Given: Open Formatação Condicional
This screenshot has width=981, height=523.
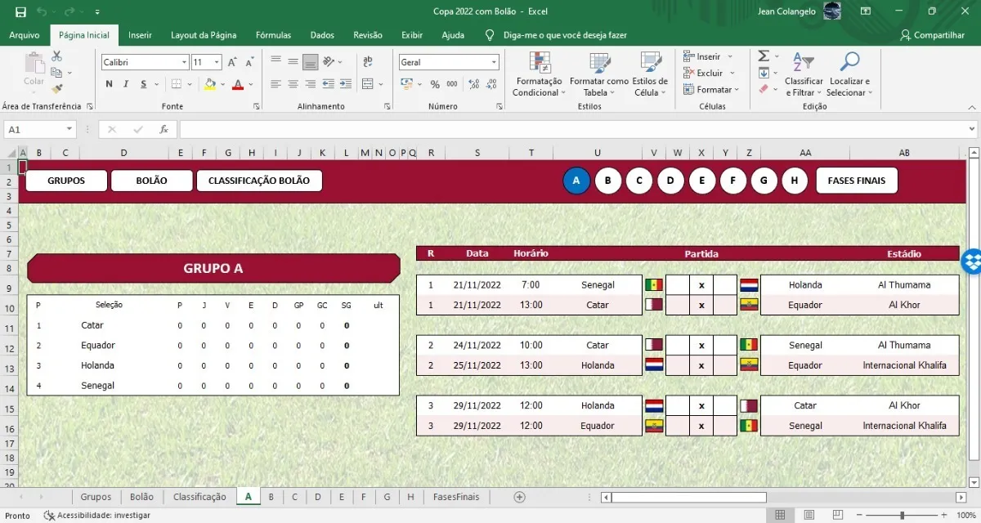Looking at the screenshot, I should point(539,74).
